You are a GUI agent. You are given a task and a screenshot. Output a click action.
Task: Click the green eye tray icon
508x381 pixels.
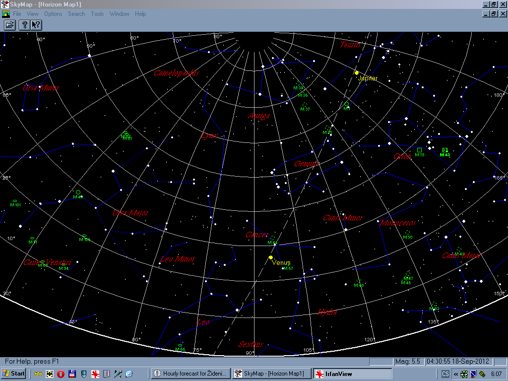click(464, 374)
